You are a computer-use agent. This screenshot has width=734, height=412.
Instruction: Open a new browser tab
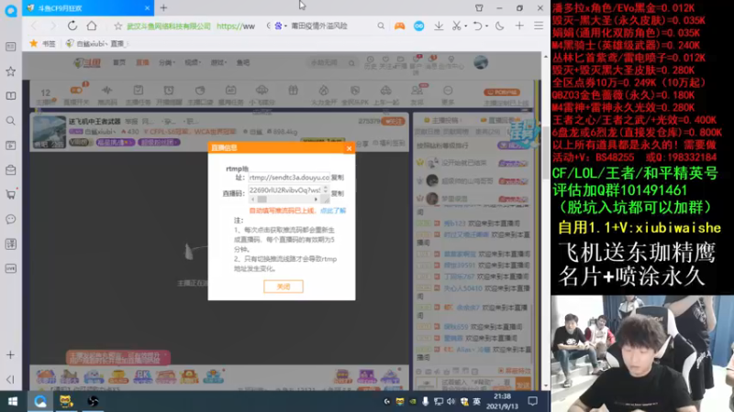(163, 8)
